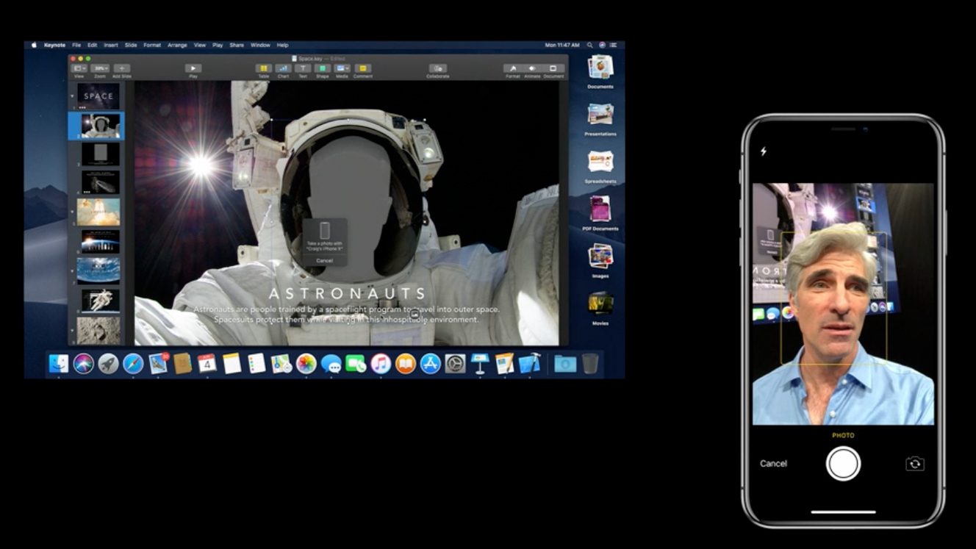The height and width of the screenshot is (549, 976).
Task: Open Notification Center from menu bar
Action: (x=614, y=45)
